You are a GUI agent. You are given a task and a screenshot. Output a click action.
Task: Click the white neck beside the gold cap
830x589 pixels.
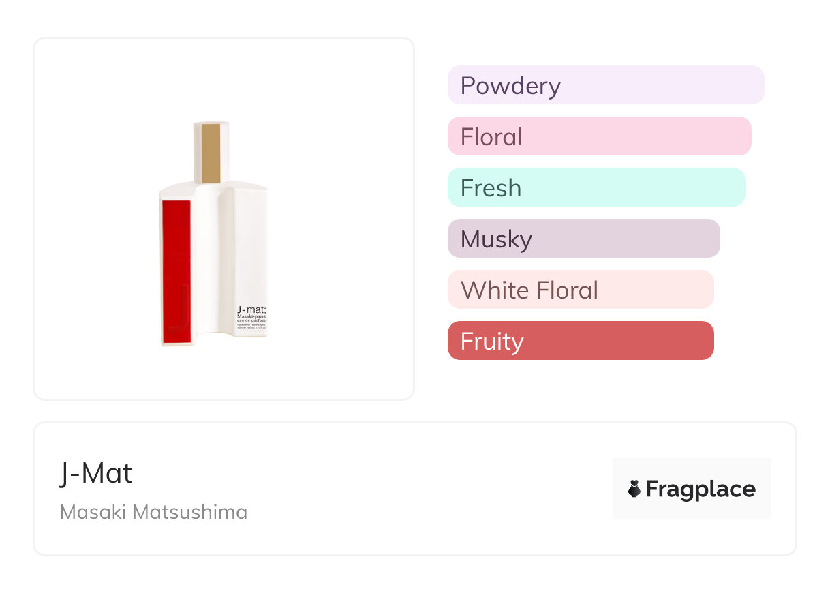198,153
